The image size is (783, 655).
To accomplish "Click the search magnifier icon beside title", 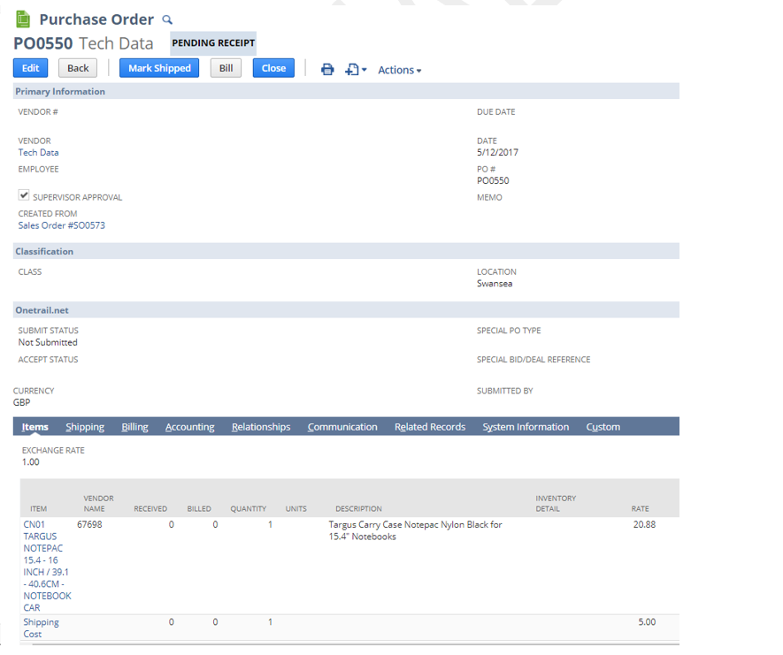I will tap(168, 20).
